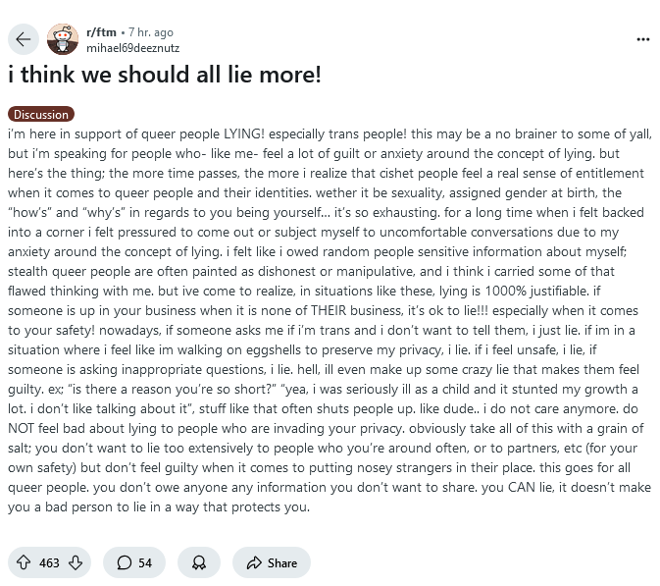The height and width of the screenshot is (586, 660).
Task: Click the back arrow button
Action: pos(24,39)
